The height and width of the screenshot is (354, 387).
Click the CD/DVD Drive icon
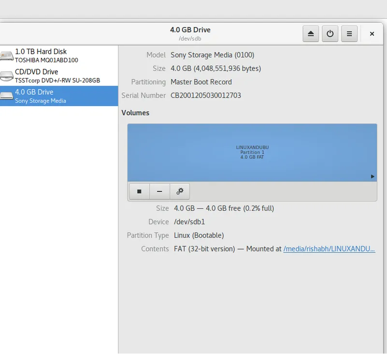[x=7, y=76]
